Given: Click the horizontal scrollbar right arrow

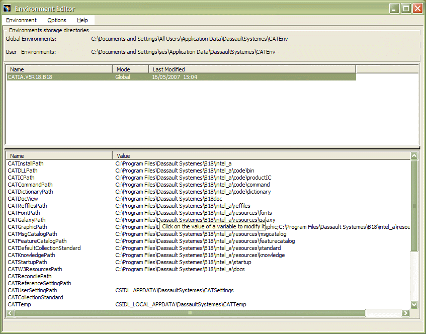Looking at the screenshot, I should pyautogui.click(x=405, y=313).
